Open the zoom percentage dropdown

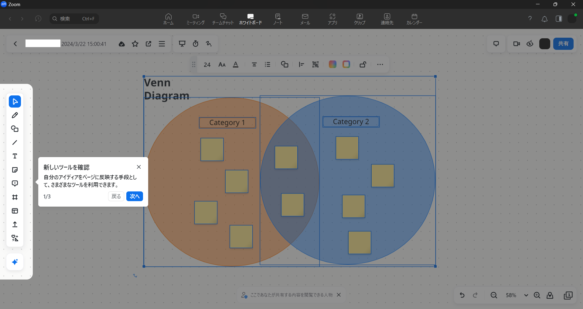pyautogui.click(x=526, y=295)
